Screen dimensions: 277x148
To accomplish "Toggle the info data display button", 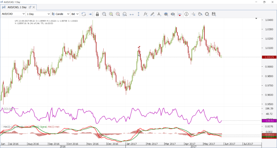I will [x=186, y=14].
